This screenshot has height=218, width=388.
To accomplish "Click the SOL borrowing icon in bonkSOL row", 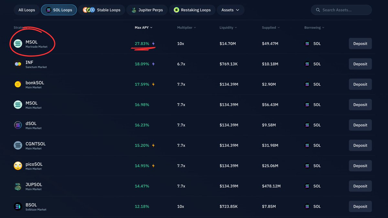I will (x=307, y=84).
